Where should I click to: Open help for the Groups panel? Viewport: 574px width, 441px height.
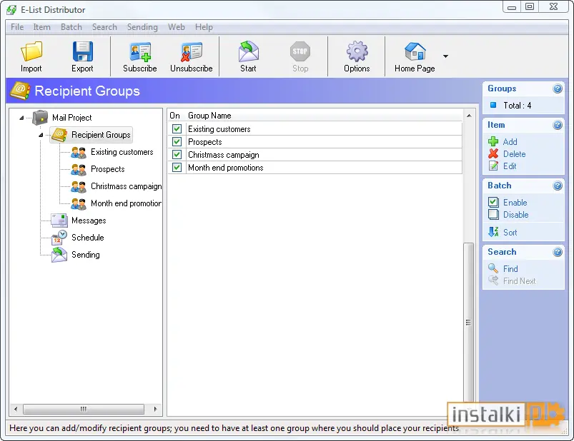[557, 88]
